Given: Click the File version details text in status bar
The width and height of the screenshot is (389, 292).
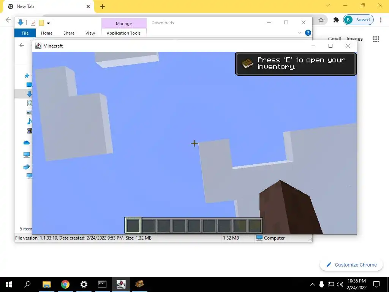Looking at the screenshot, I should pyautogui.click(x=83, y=238).
